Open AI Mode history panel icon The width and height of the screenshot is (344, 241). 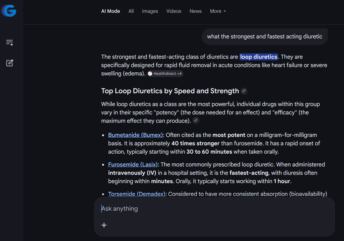click(10, 43)
